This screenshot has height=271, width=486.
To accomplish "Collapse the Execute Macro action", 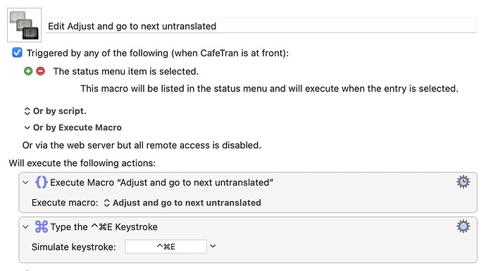I will point(26,182).
